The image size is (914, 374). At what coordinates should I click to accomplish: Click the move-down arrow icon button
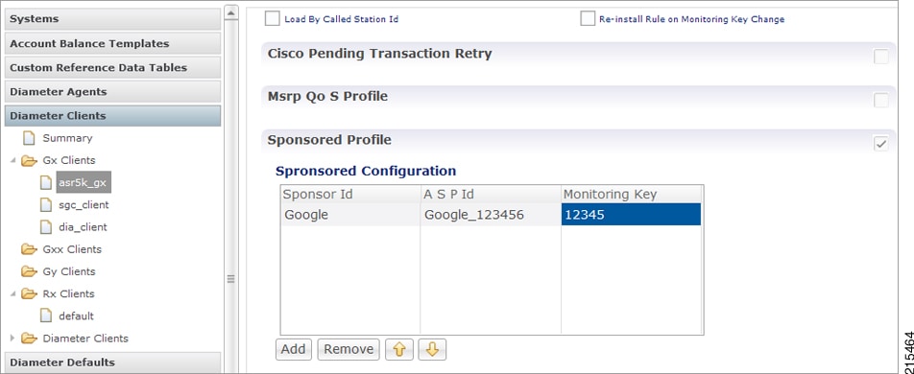432,349
